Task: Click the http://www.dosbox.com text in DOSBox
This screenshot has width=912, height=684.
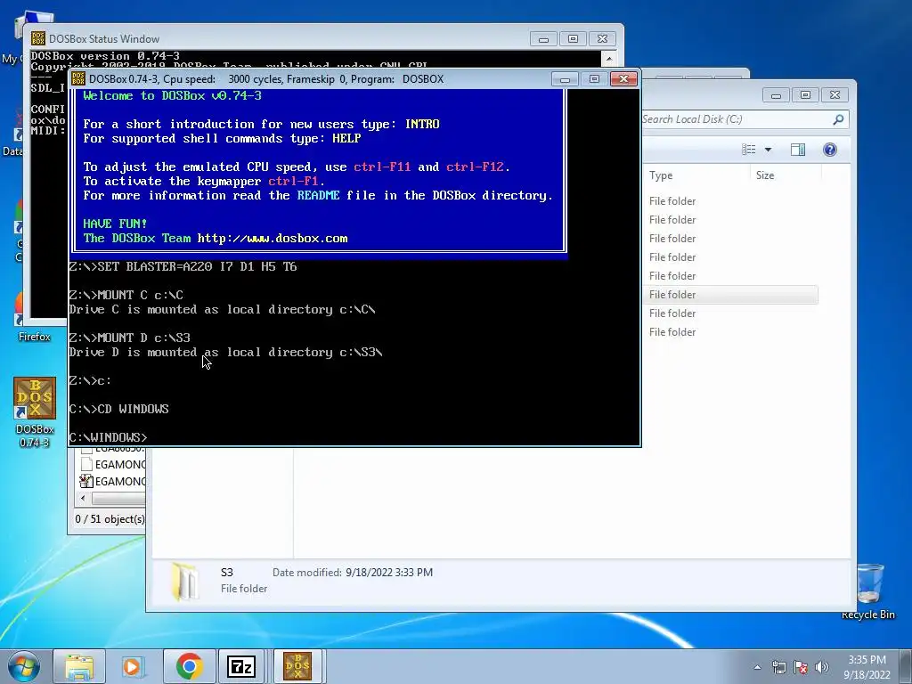Action: click(x=273, y=238)
